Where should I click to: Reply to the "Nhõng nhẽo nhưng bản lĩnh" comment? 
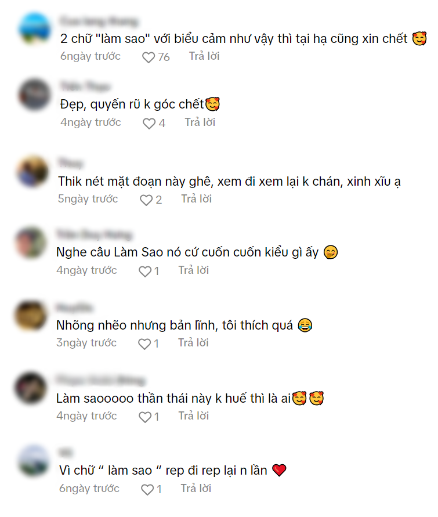click(x=193, y=342)
